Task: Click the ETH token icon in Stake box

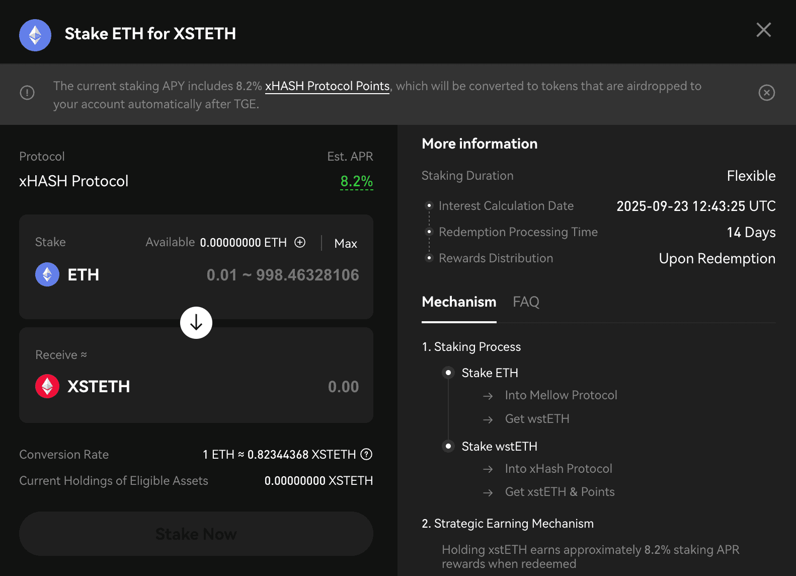Action: pyautogui.click(x=47, y=274)
